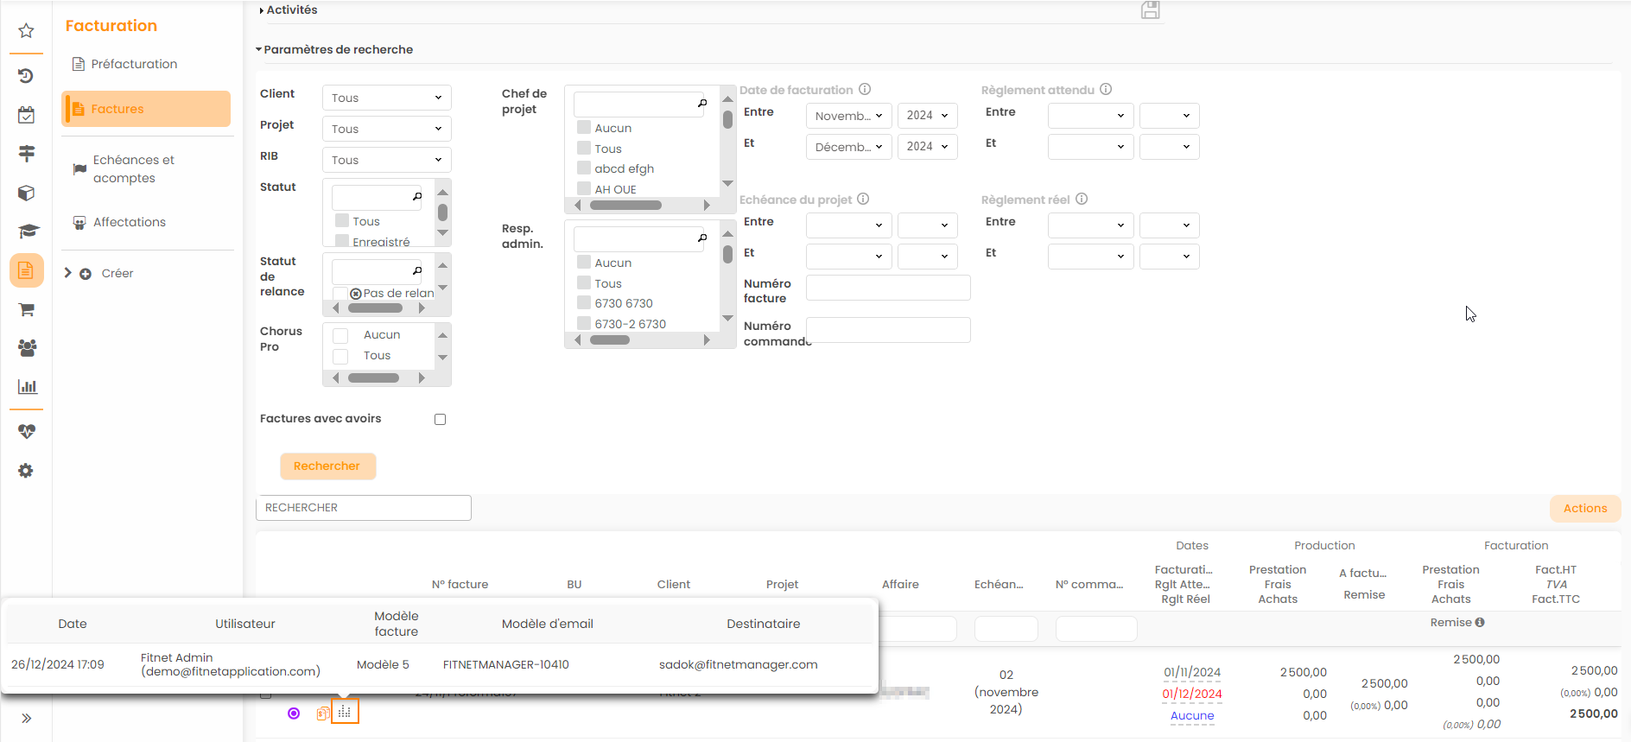Enable the Factures avec avoirs checkbox

click(440, 420)
